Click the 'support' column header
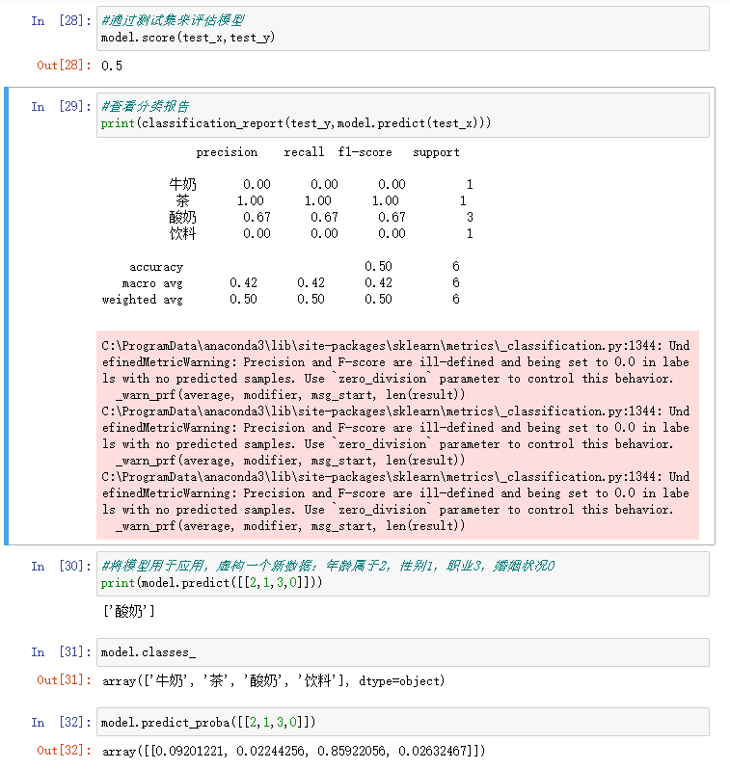This screenshot has height=769, width=730. tap(436, 152)
